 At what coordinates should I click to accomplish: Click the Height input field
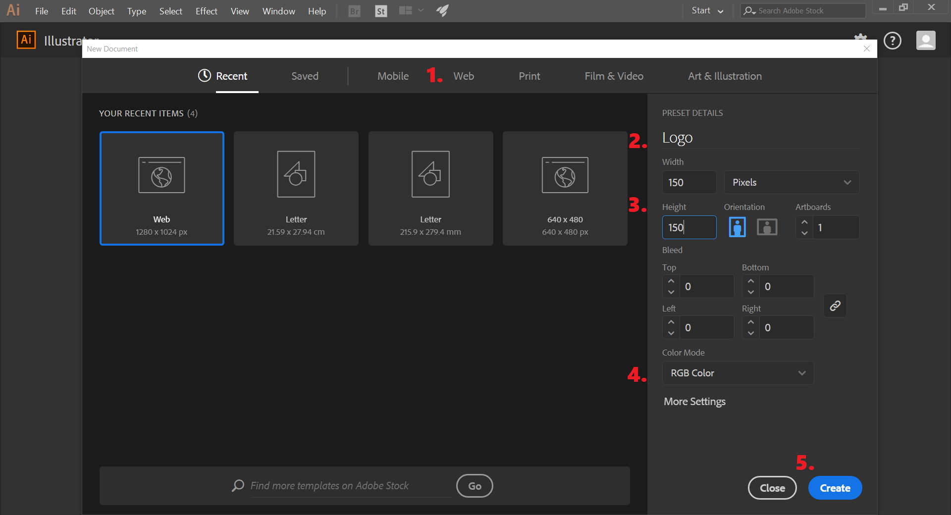(x=689, y=227)
